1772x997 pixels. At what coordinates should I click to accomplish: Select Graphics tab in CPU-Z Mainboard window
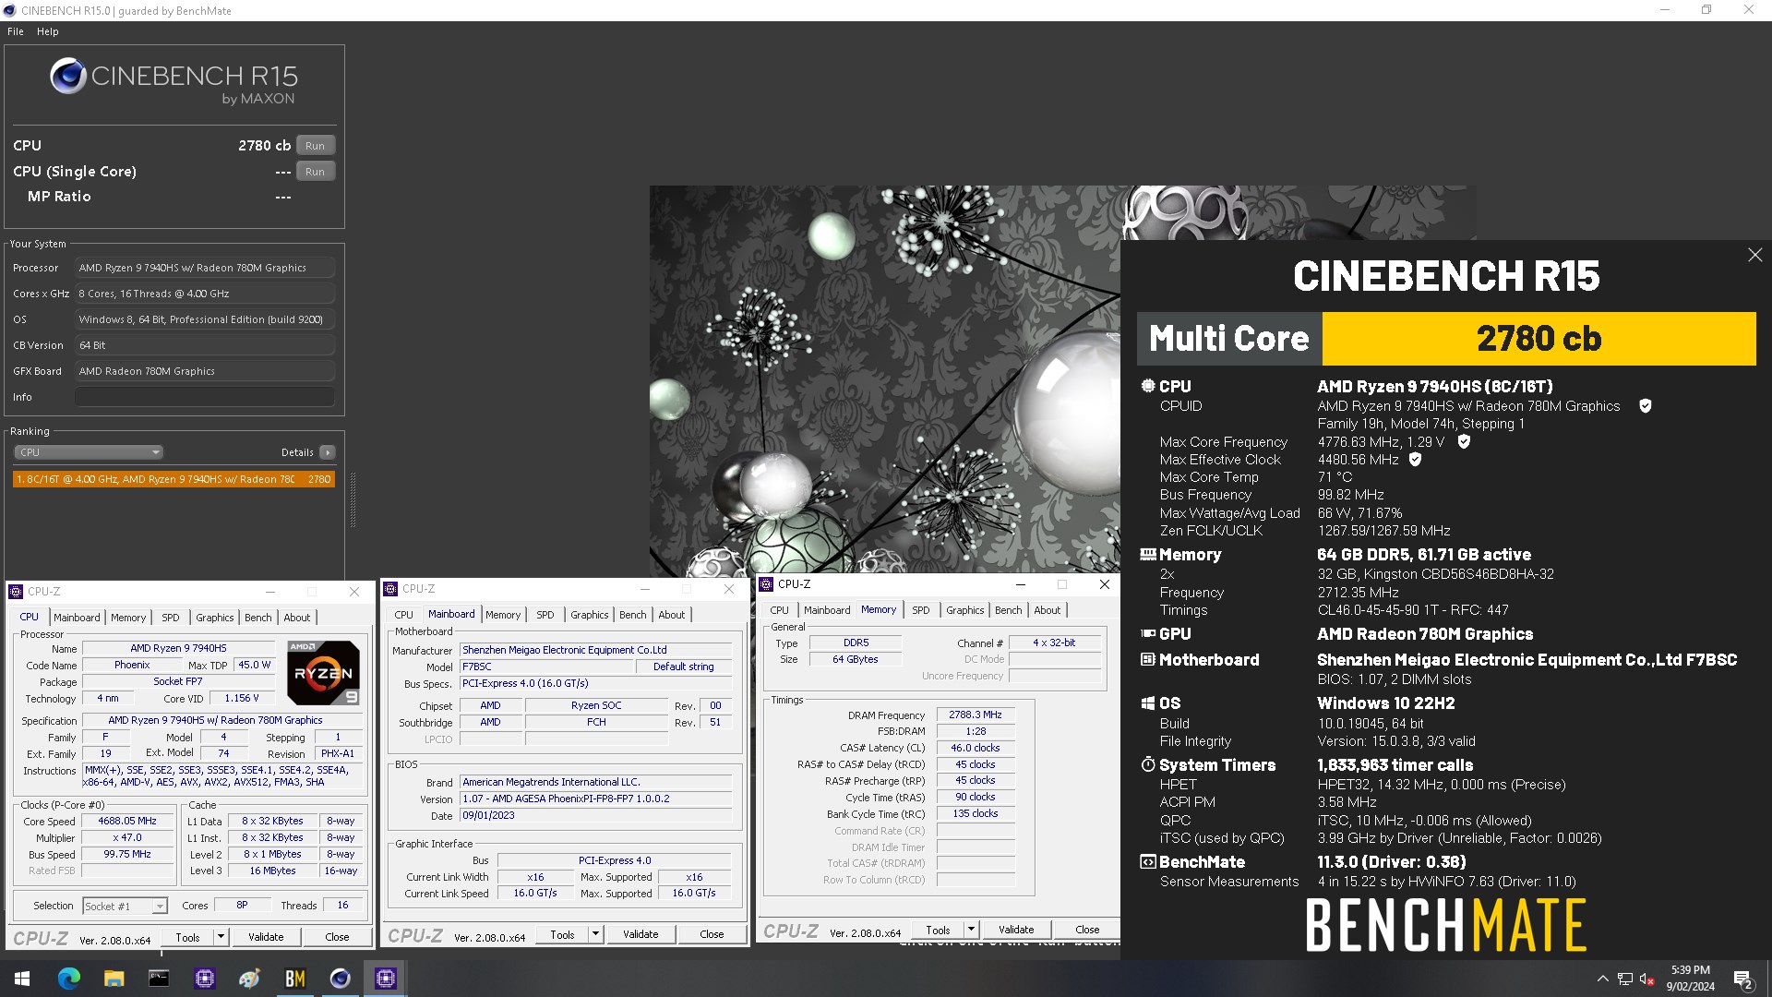pos(589,615)
